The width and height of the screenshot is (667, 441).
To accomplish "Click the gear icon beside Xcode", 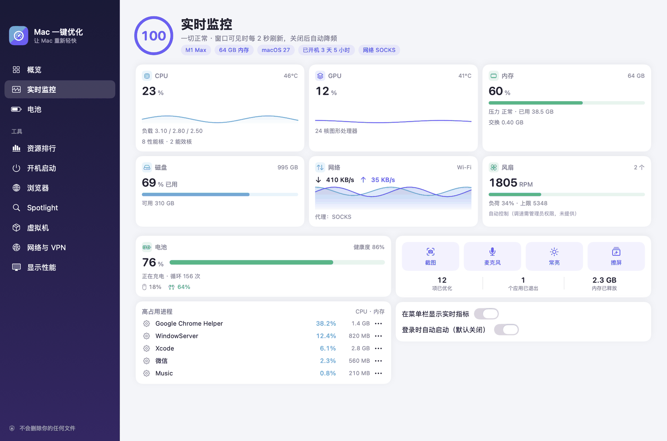I will click(147, 348).
